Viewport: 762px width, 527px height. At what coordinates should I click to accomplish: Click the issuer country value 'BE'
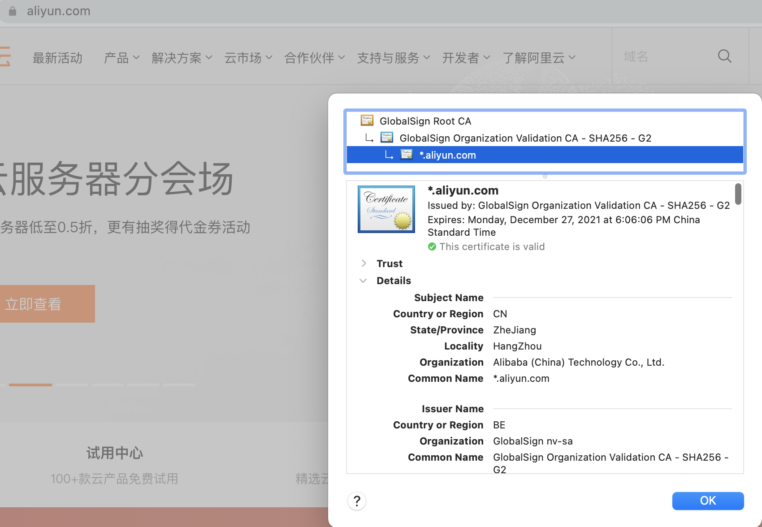[x=499, y=425]
